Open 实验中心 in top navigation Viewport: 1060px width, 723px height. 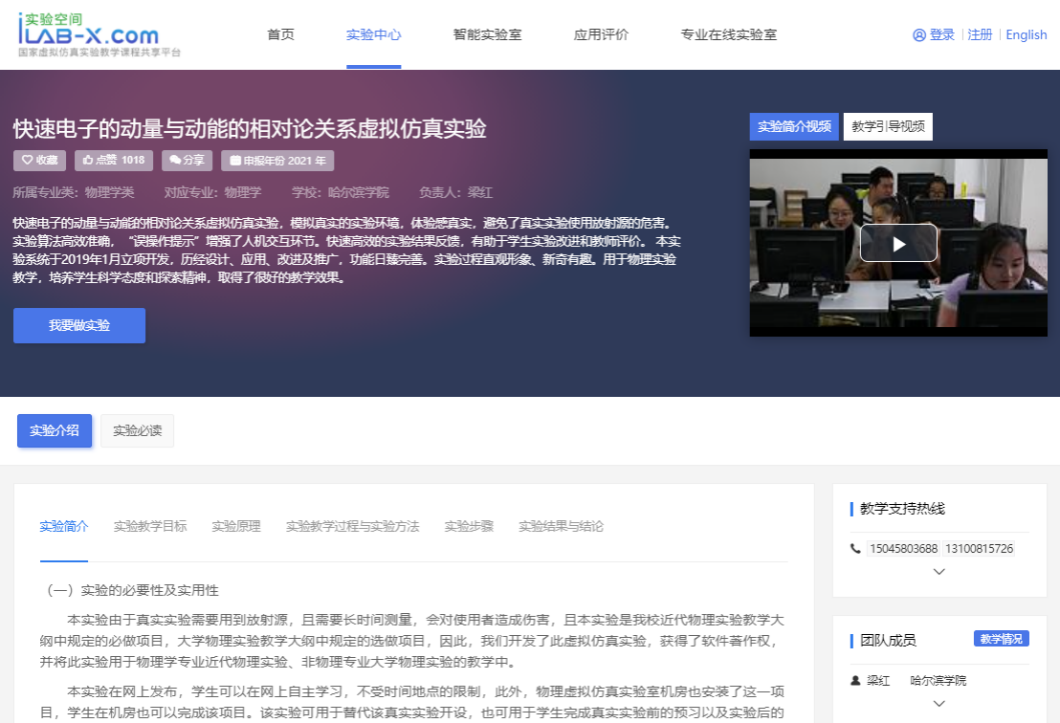373,34
